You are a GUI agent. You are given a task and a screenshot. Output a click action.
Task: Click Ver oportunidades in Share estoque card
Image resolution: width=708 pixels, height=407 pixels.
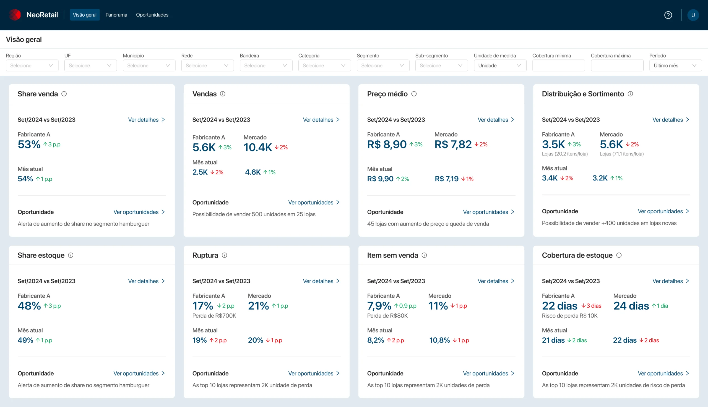139,374
